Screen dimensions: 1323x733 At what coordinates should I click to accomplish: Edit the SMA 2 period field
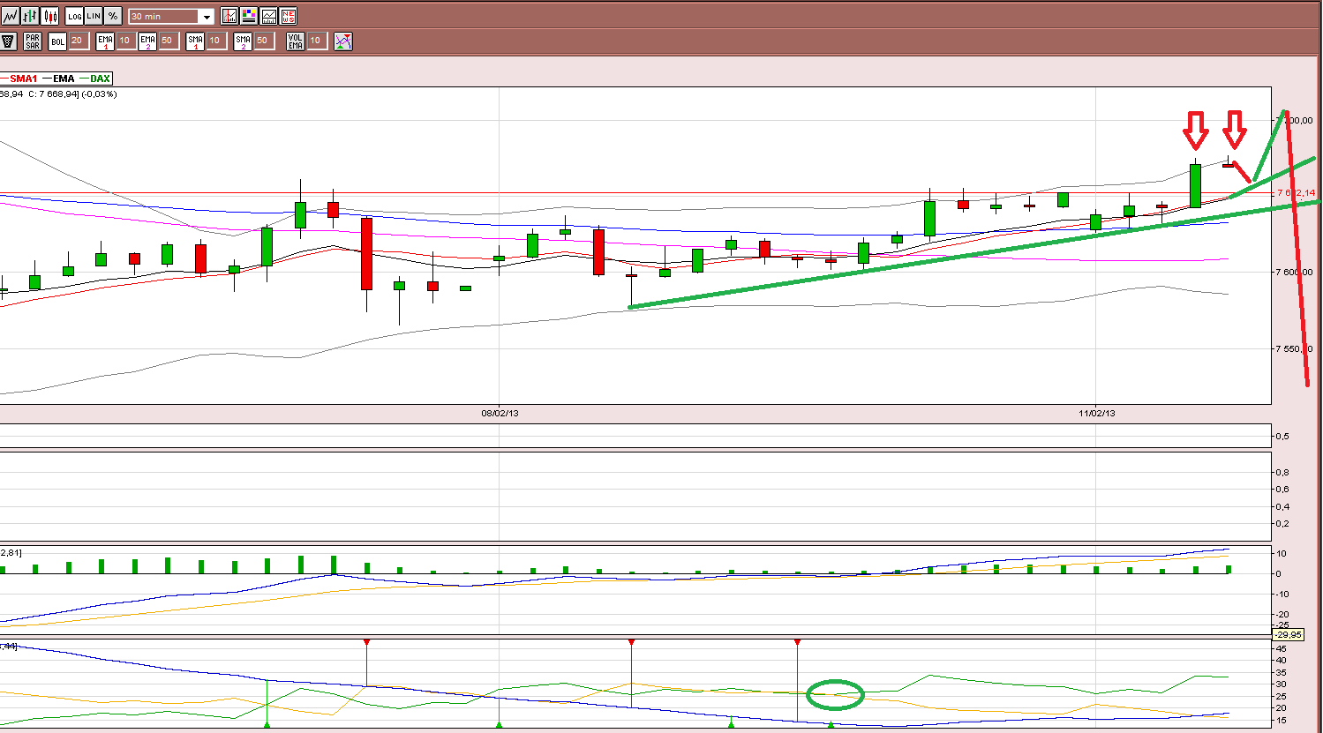263,41
